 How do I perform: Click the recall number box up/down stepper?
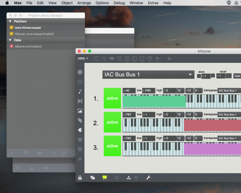point(229,76)
